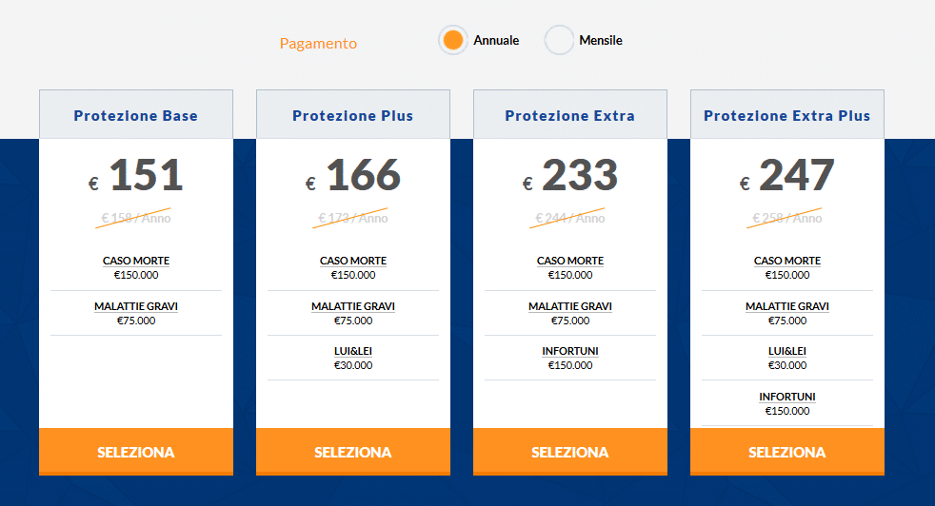Click INFORTUNI link in Protezione Extra
This screenshot has height=506, width=935.
pos(570,351)
